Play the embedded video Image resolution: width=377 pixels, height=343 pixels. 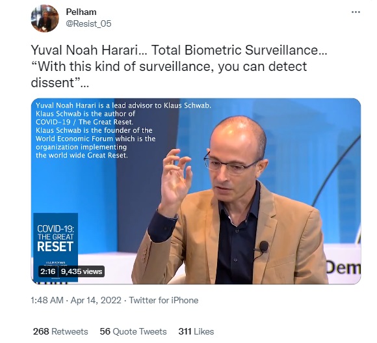[x=196, y=191]
